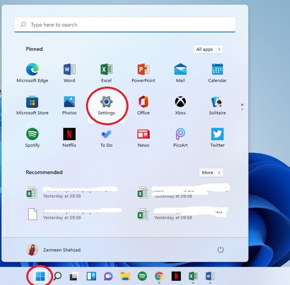
Task: Open Teams Chat on the taskbar
Action: 109,276
